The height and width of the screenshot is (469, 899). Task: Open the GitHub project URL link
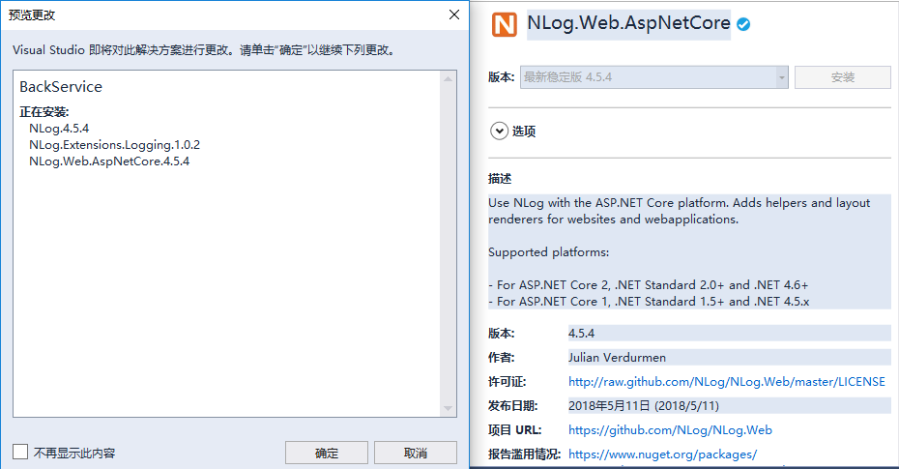point(670,430)
